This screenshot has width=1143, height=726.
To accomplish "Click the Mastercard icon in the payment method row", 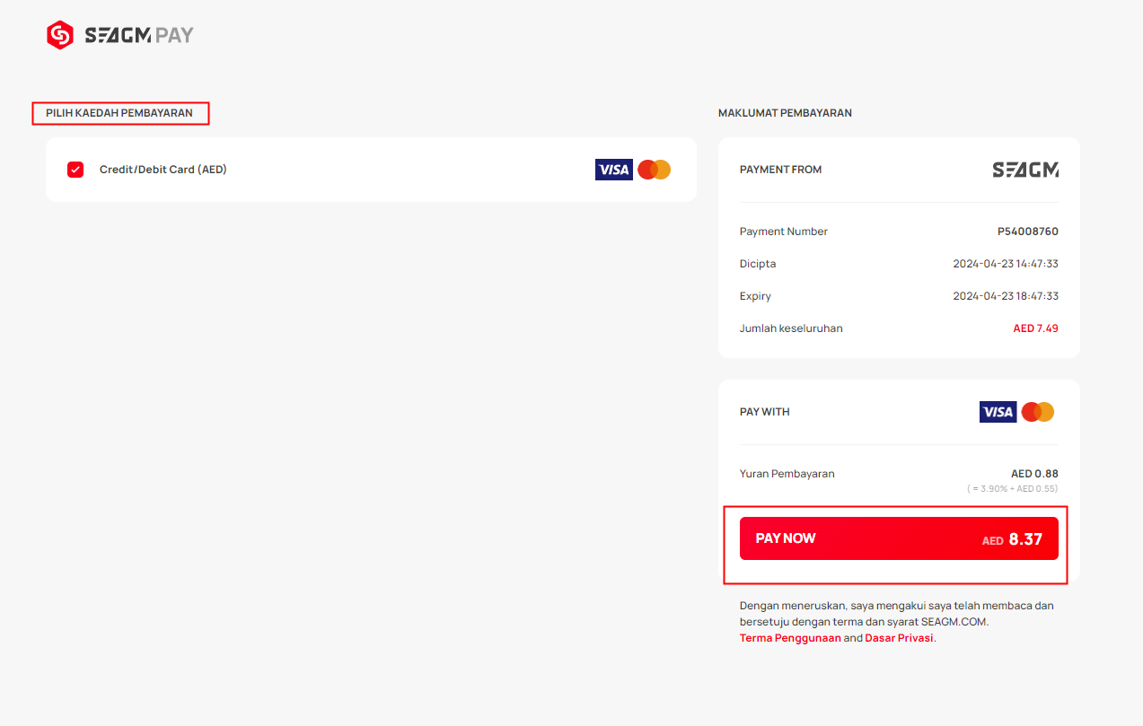I will 655,170.
